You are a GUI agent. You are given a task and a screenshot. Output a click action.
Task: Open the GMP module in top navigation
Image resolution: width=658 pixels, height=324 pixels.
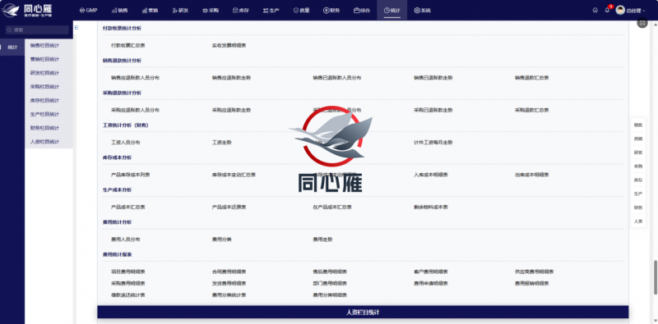[88, 10]
